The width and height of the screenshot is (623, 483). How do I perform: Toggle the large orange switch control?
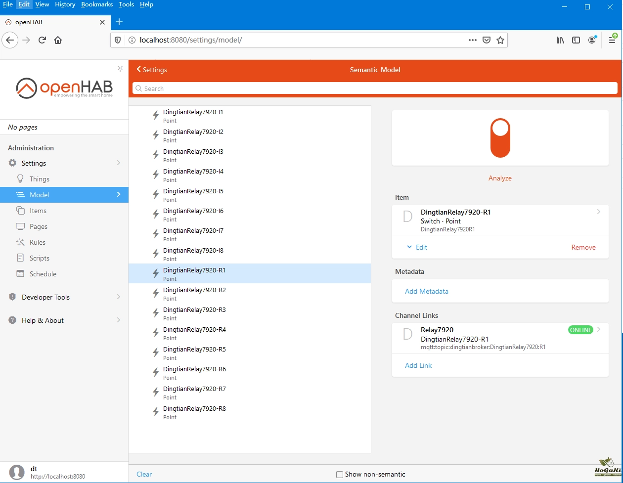point(500,138)
